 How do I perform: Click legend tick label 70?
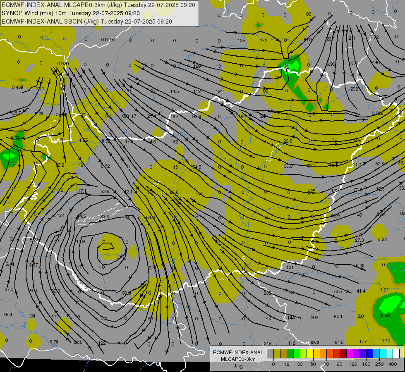326,364
